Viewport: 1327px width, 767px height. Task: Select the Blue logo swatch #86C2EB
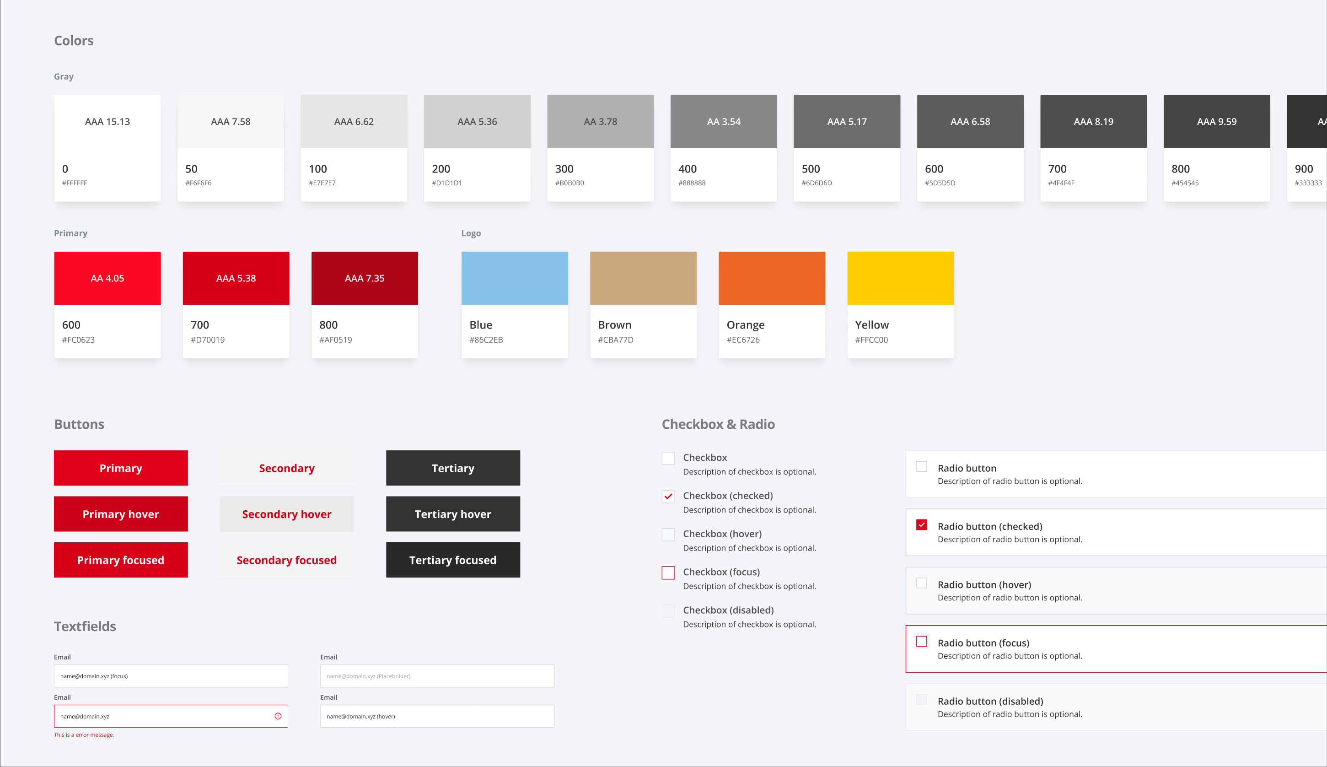click(x=515, y=305)
